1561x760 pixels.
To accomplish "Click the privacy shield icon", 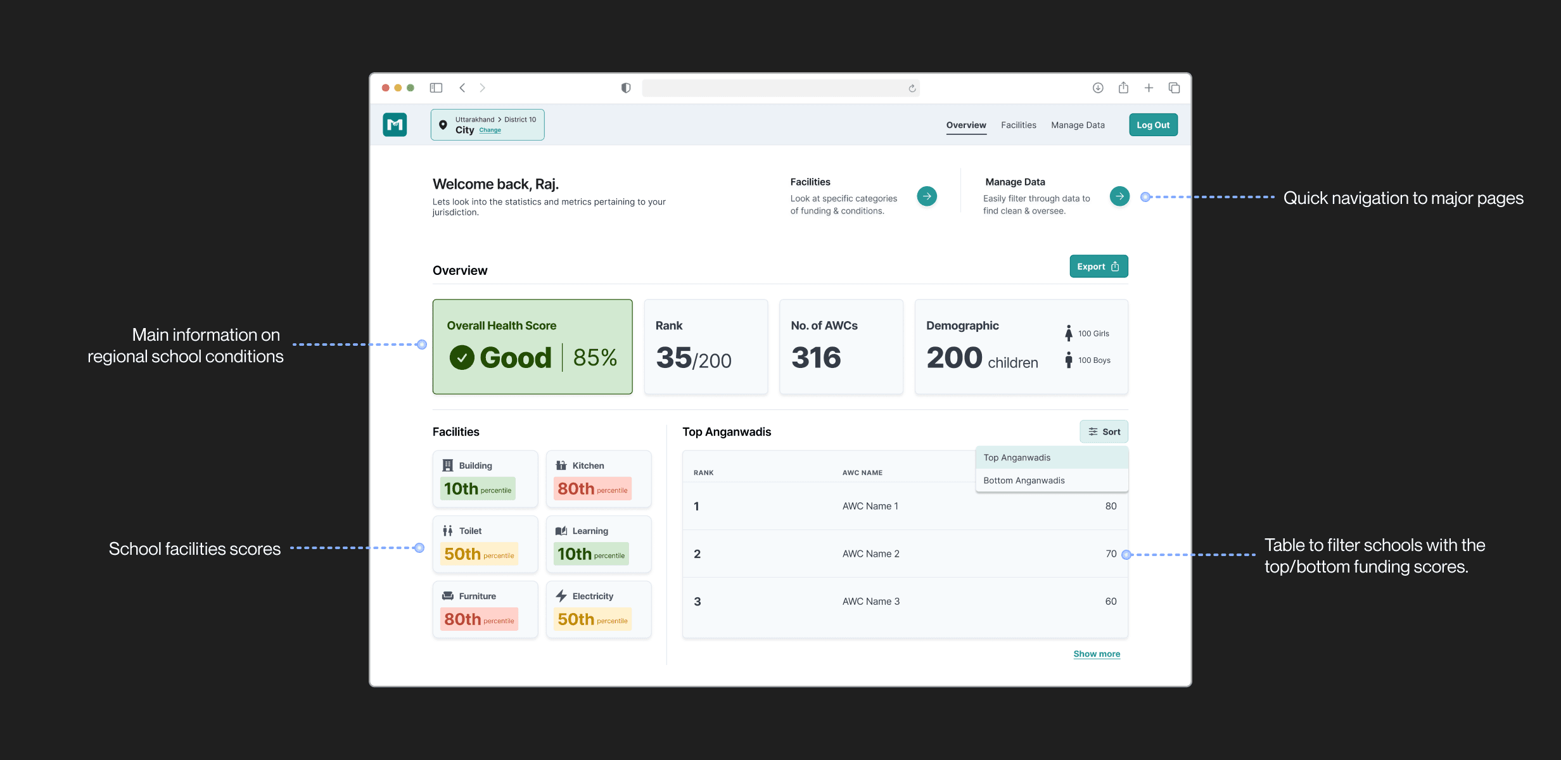I will 626,88.
